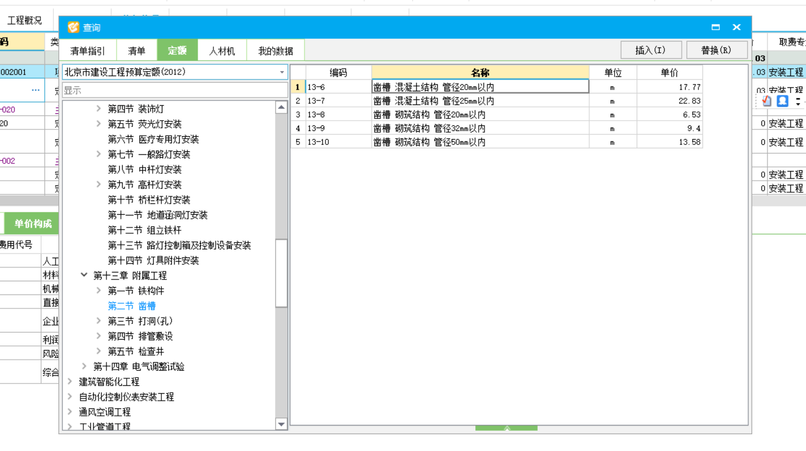This screenshot has width=806, height=451.
Task: Select row 13-8 凿槽 砌筑结构 管径20mm以内
Action: click(497, 114)
